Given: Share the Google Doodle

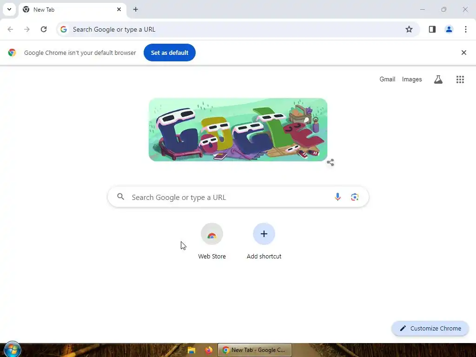Looking at the screenshot, I should (331, 162).
